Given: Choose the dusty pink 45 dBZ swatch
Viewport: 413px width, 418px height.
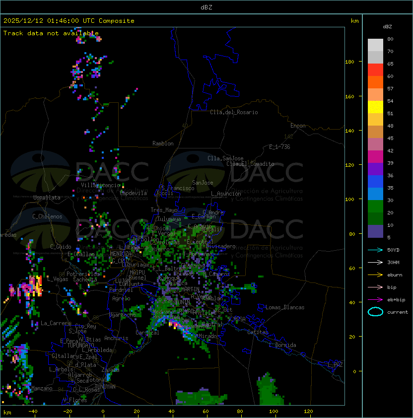Looking at the screenshot, I should tap(375, 144).
